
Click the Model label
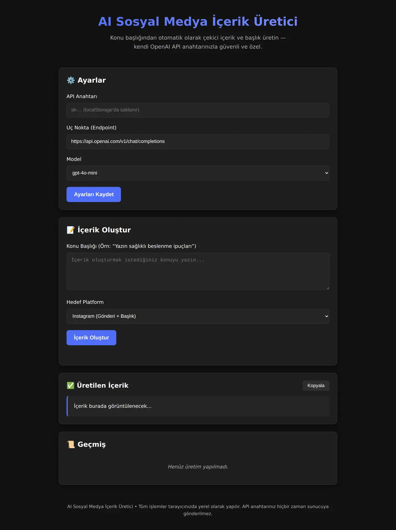tap(74, 159)
